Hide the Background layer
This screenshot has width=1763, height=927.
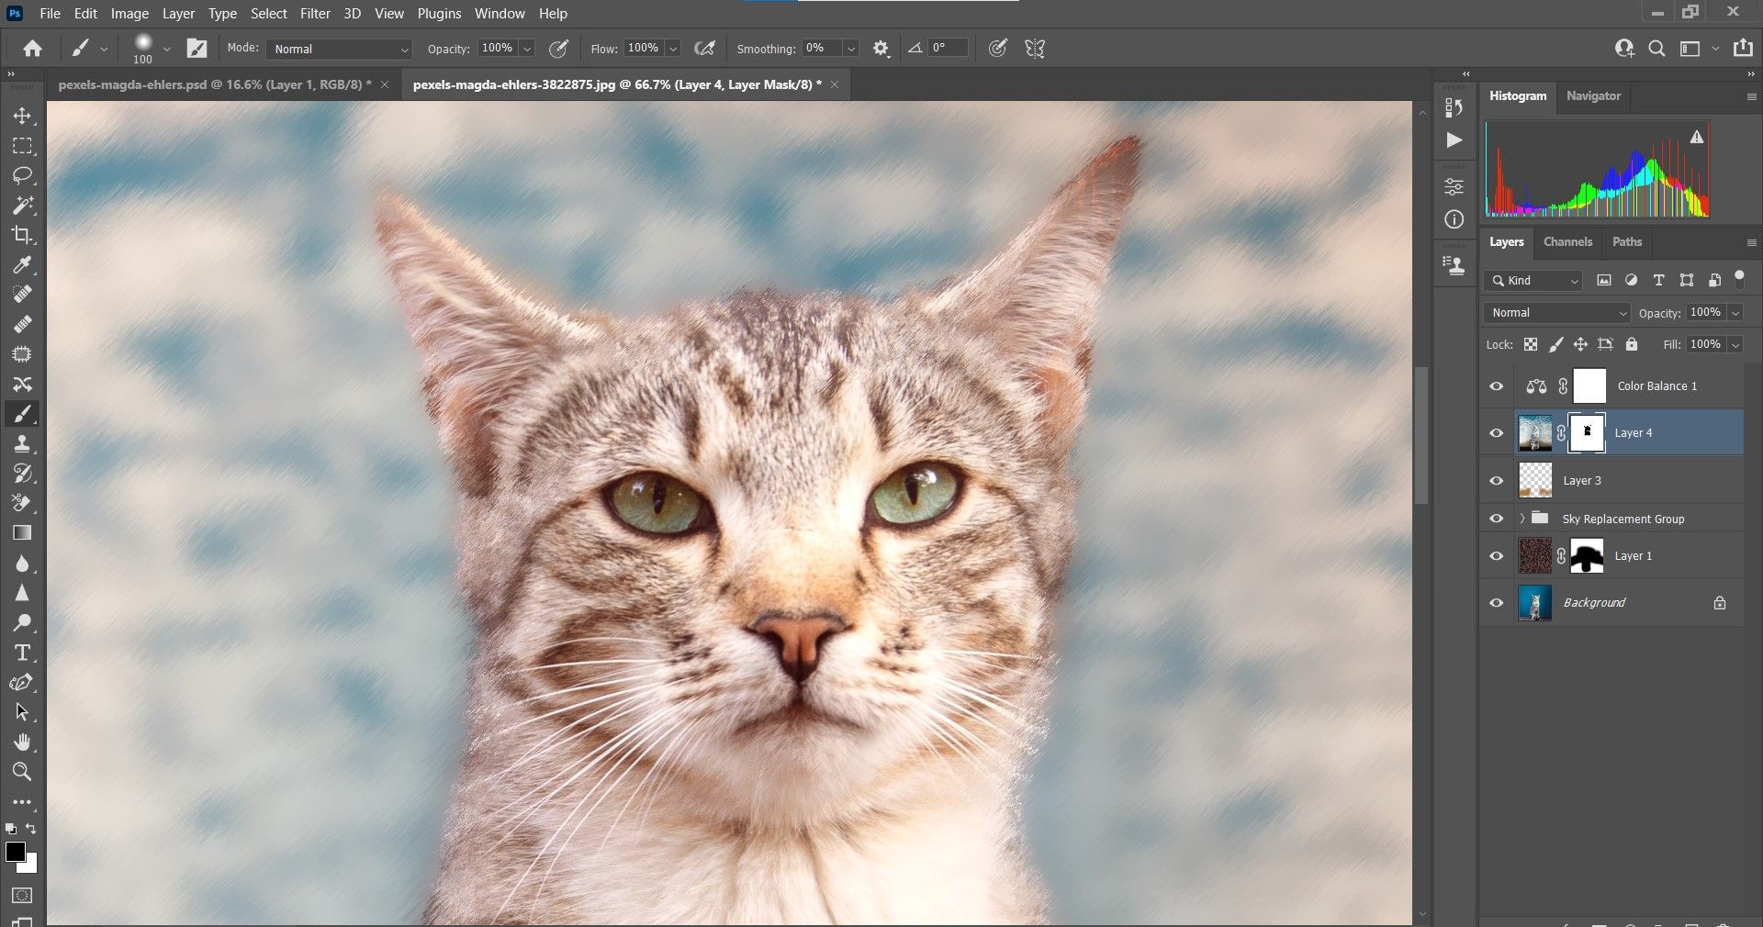pos(1497,603)
